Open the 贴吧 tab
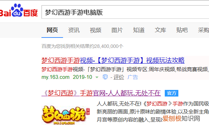Image resolution: width=209 pixels, height=125 pixels. [182, 30]
